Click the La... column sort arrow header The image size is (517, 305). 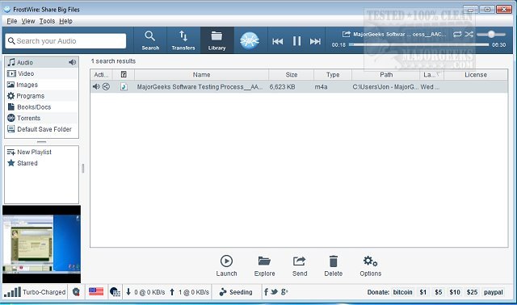(431, 75)
